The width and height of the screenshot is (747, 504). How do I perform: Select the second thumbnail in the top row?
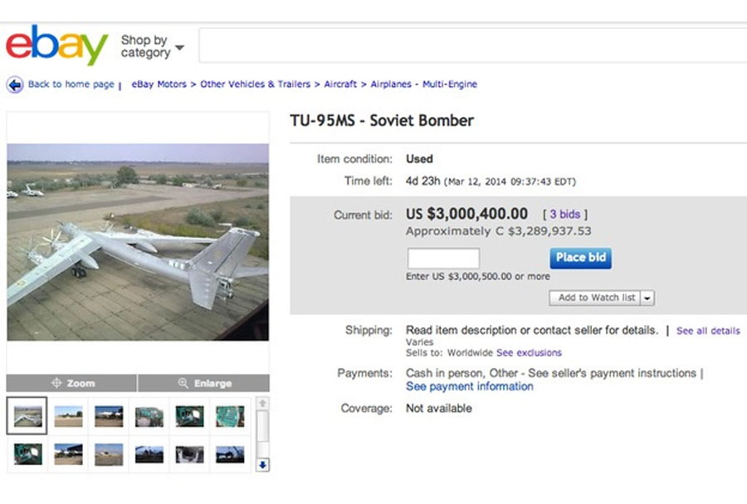(68, 415)
